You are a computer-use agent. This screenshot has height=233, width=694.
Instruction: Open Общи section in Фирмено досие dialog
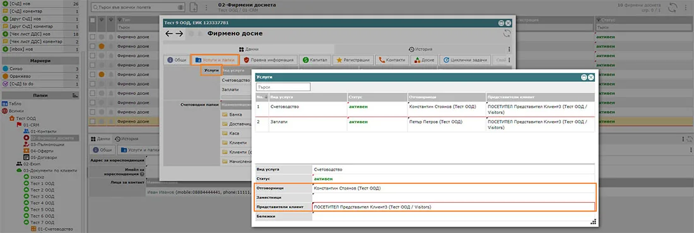tap(177, 60)
